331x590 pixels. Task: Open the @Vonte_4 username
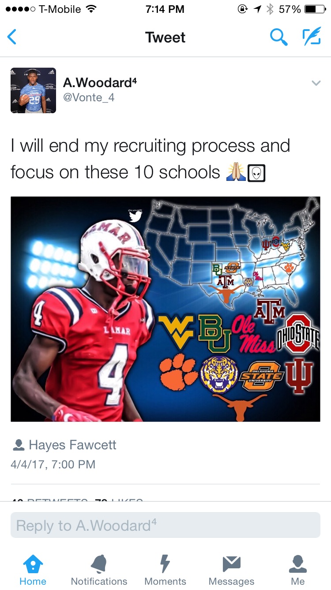[x=89, y=98]
